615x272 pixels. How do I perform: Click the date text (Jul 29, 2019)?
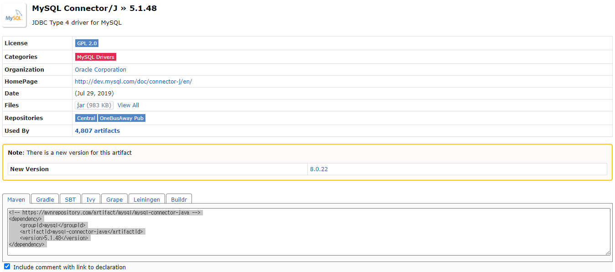(x=94, y=94)
